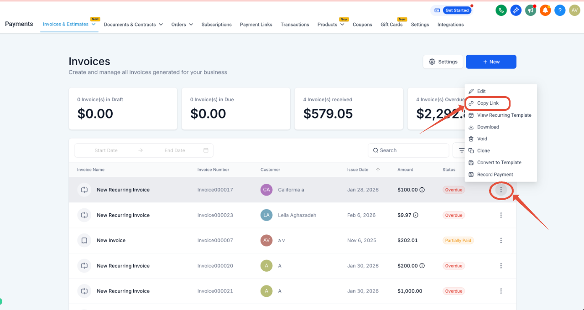Expand Documents & Contracts dropdown
Viewport: 584px width, 310px height.
161,25
